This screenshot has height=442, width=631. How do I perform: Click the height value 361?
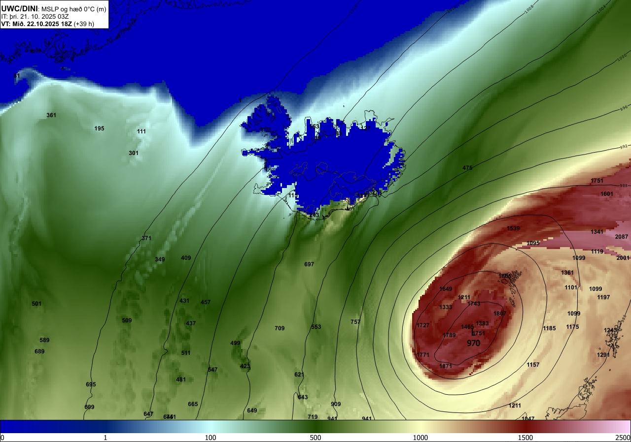[x=51, y=115]
